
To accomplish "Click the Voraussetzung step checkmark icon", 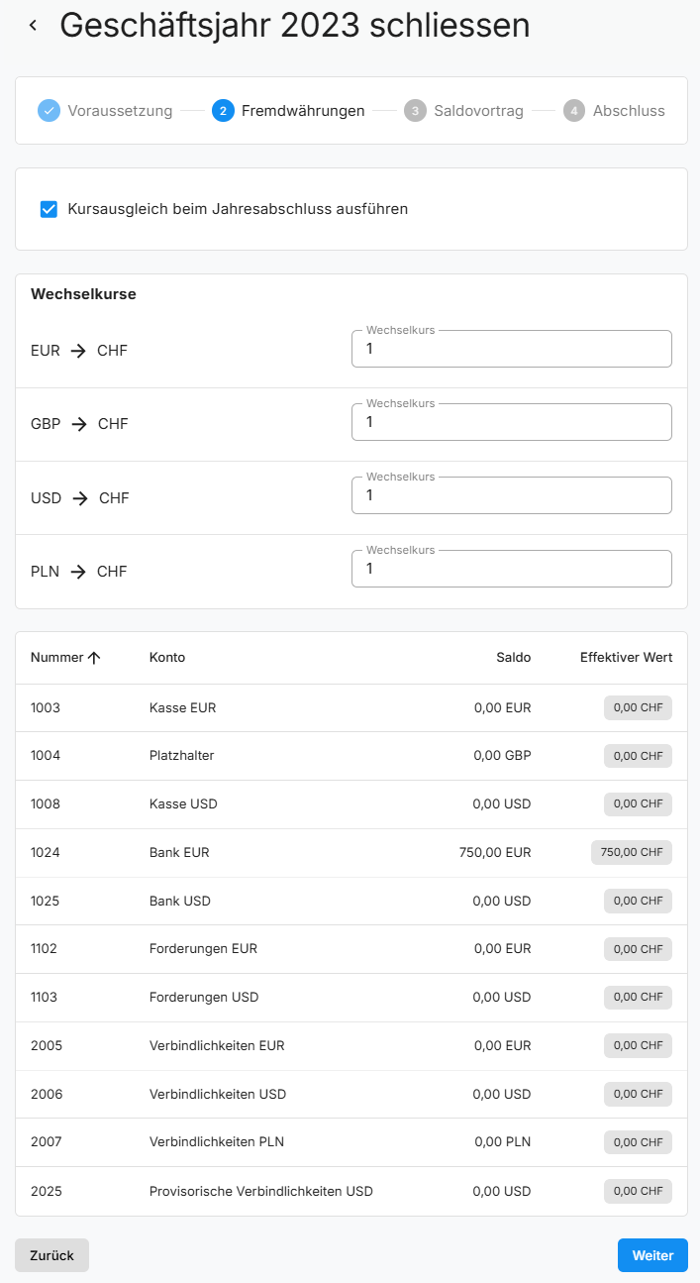I will pos(50,111).
